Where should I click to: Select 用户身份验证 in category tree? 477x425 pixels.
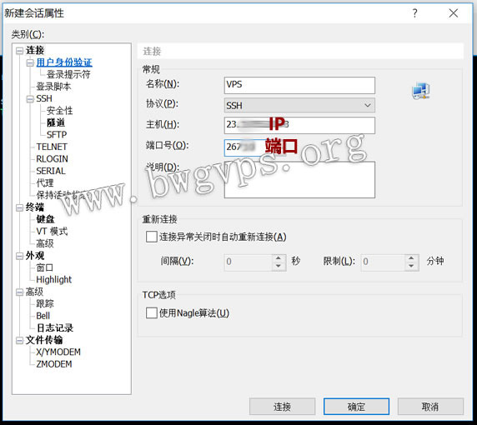[x=64, y=62]
